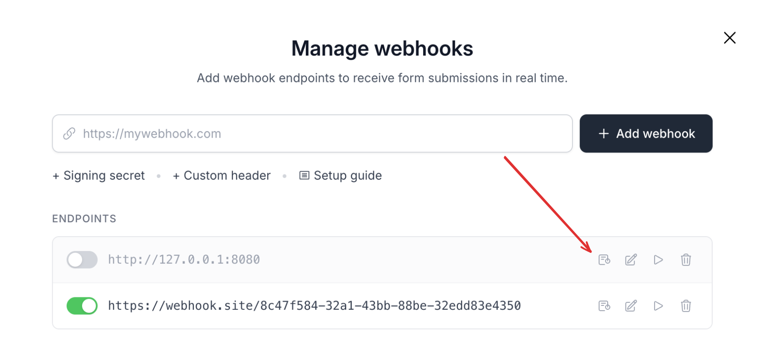Select the http://127.0.0.1:8080 endpoint URL text

point(184,260)
